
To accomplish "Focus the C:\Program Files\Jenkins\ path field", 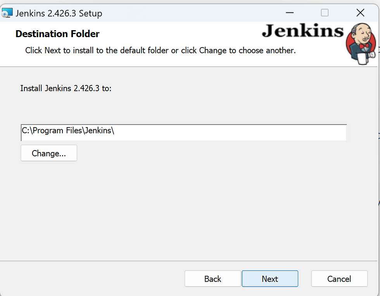I will 184,132.
